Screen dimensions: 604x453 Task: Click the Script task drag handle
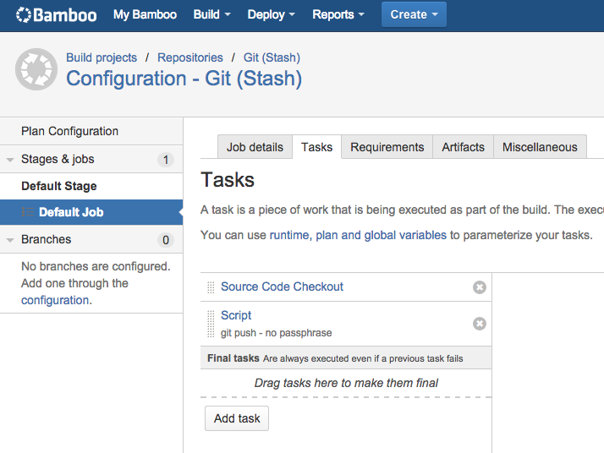pyautogui.click(x=211, y=323)
